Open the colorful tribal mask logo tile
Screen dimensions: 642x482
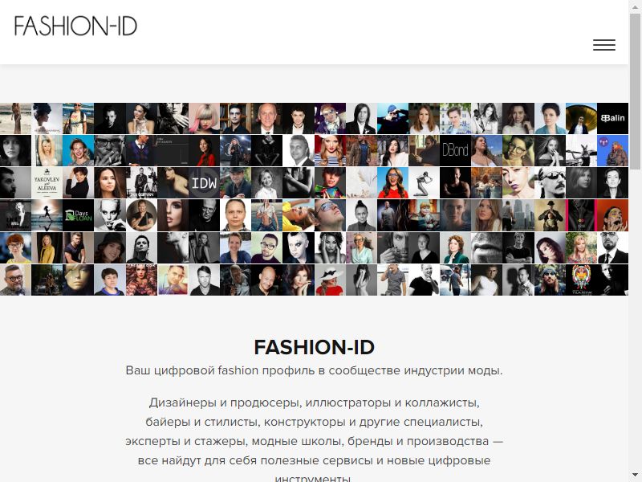(581, 280)
